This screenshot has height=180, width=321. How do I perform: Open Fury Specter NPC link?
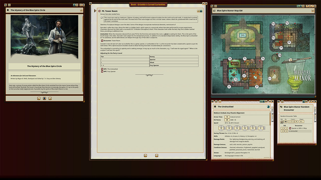pos(102,71)
